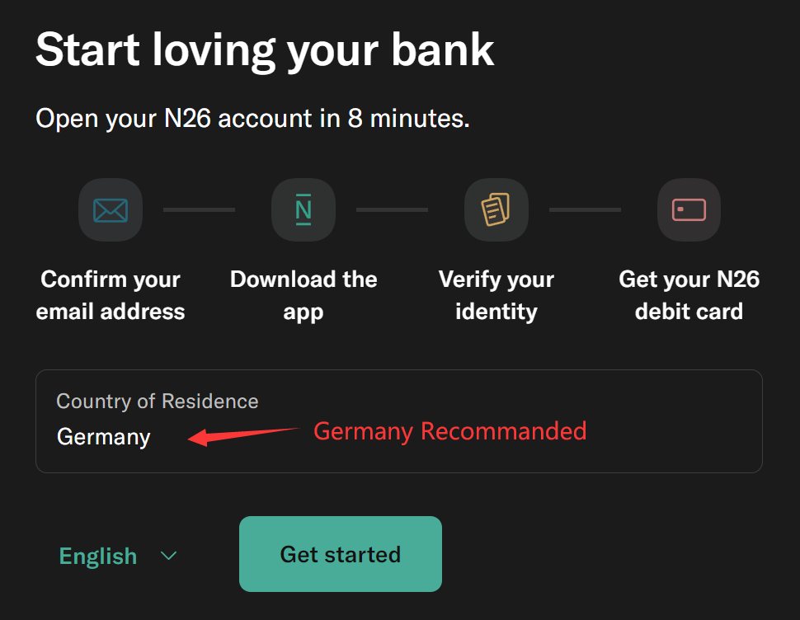The image size is (800, 620).
Task: Open the Country of Residence dropdown
Action: 398,420
